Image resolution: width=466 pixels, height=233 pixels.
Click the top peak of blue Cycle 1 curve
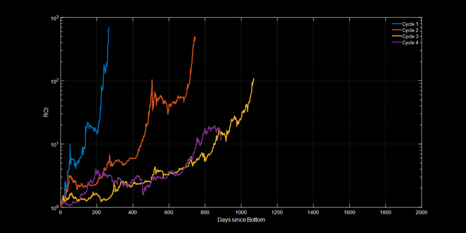point(109,28)
